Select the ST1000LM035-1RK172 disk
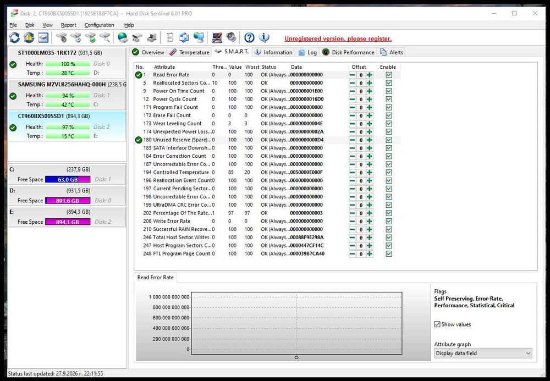The image size is (550, 381). click(67, 63)
